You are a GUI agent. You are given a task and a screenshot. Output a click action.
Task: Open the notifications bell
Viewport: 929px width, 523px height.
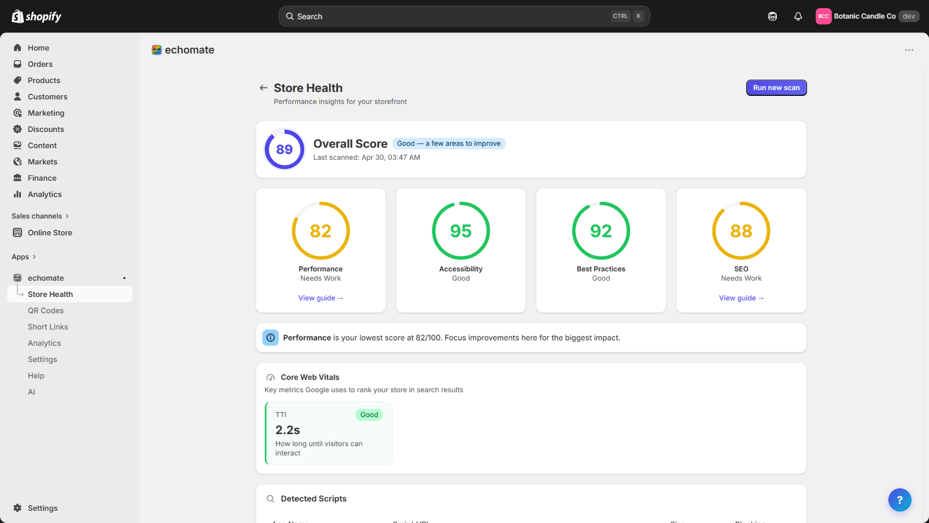coord(798,16)
